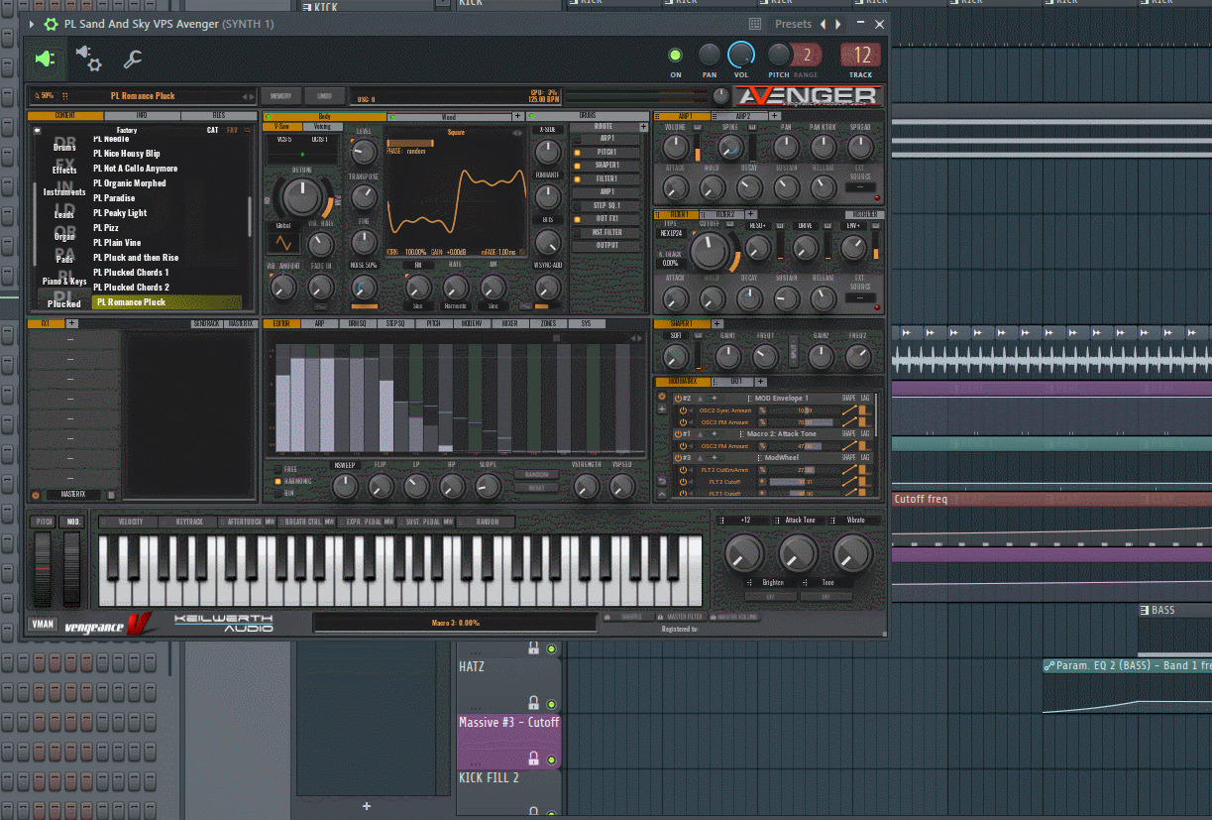Select the DRUMS oscillator tab
Screen dimensions: 1212x820
(587, 116)
